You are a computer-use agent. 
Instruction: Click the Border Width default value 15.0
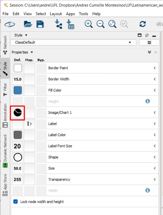(18, 79)
